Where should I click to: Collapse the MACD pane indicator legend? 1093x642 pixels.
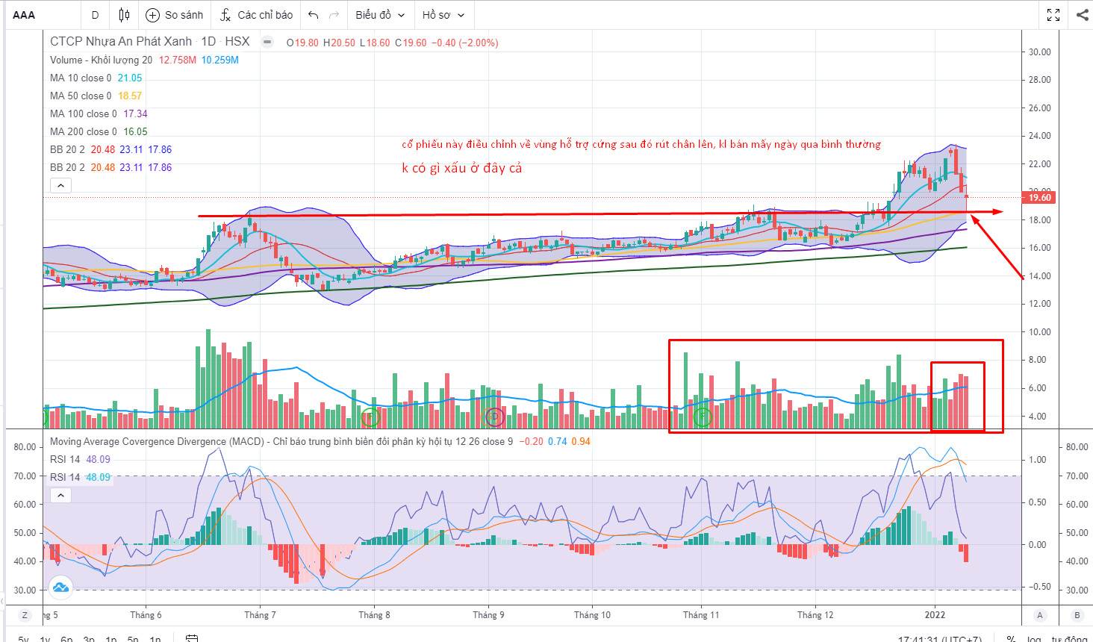click(x=60, y=494)
